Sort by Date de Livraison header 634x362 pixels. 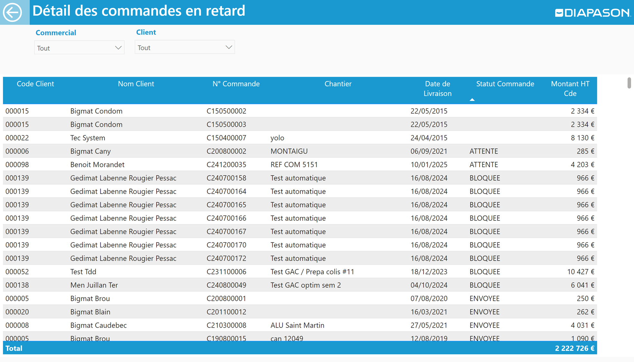click(437, 88)
